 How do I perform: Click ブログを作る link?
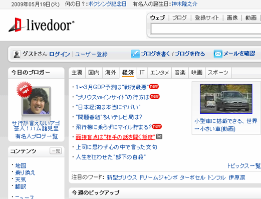click(x=190, y=54)
